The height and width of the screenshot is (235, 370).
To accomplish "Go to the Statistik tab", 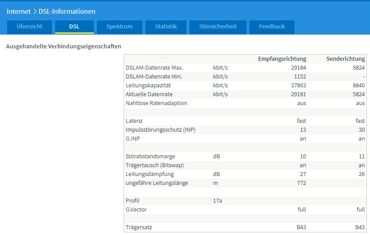I will pyautogui.click(x=166, y=27).
